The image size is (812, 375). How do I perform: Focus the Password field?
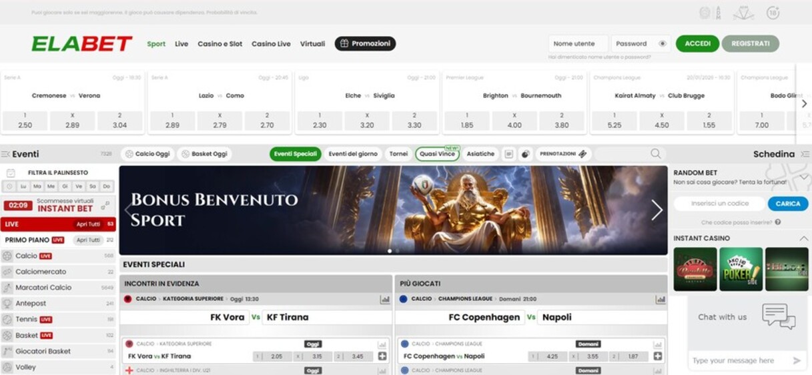[641, 43]
